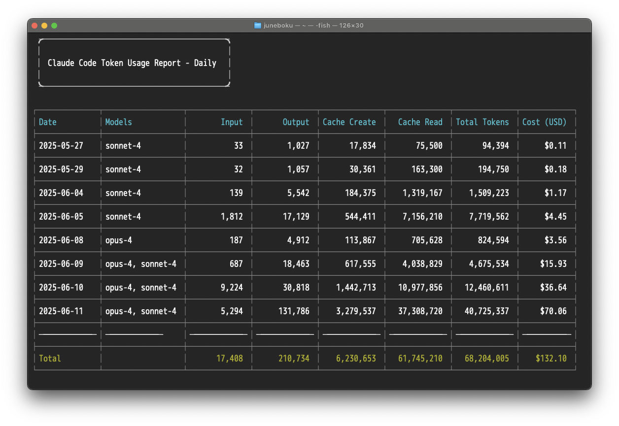Click the green zoom window button
Screen dimensions: 619x426
pyautogui.click(x=54, y=26)
